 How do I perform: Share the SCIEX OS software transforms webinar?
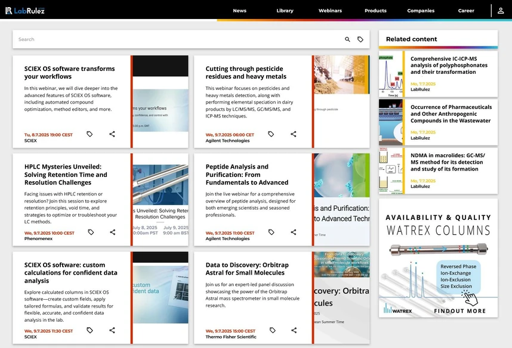112,134
